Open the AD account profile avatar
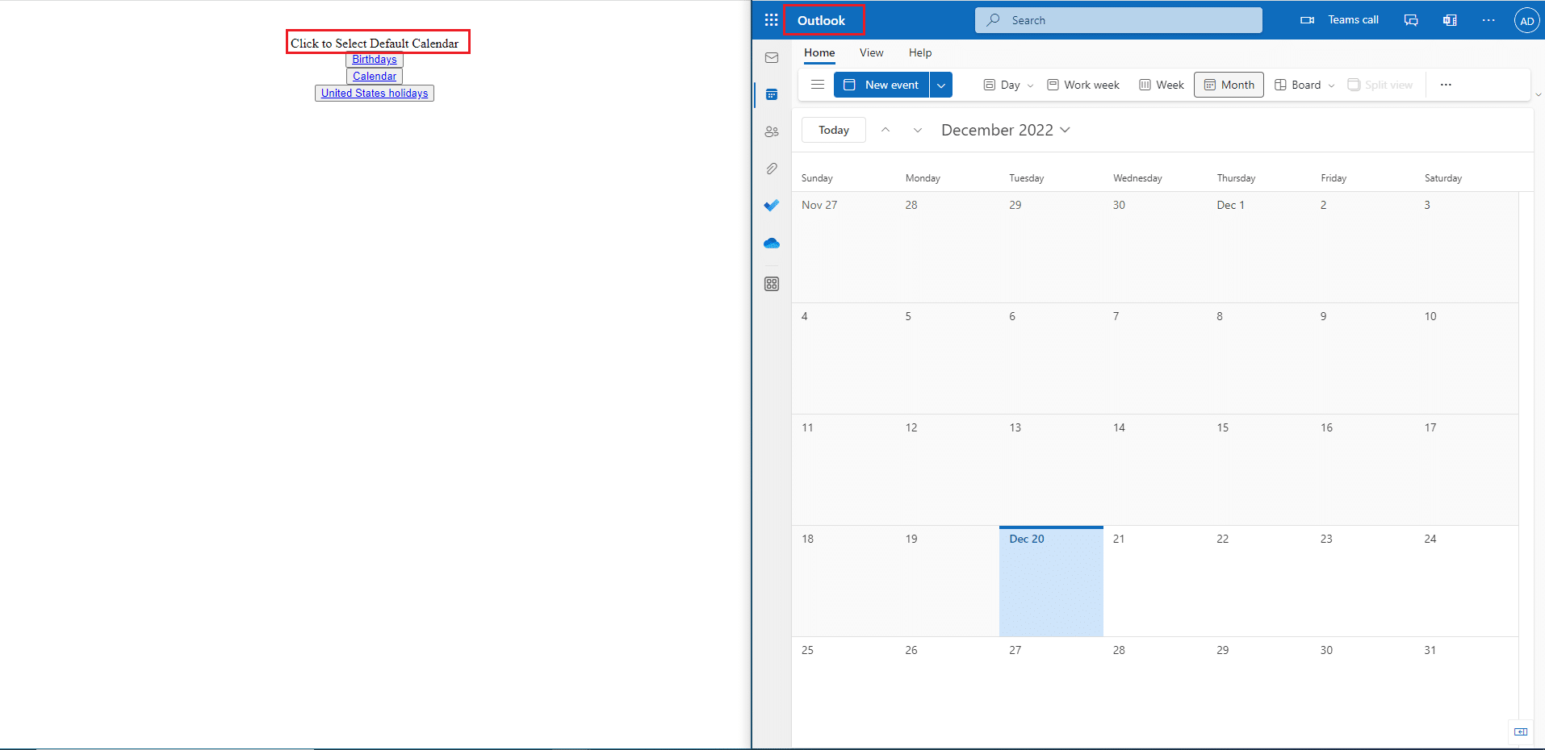The width and height of the screenshot is (1545, 750). tap(1526, 21)
